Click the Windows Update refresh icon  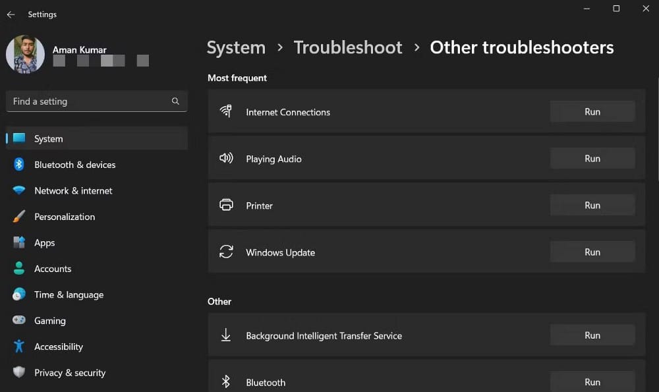(x=227, y=252)
